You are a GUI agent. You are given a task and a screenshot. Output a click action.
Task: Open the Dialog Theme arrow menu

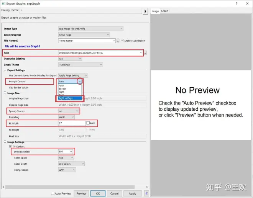[145, 11]
